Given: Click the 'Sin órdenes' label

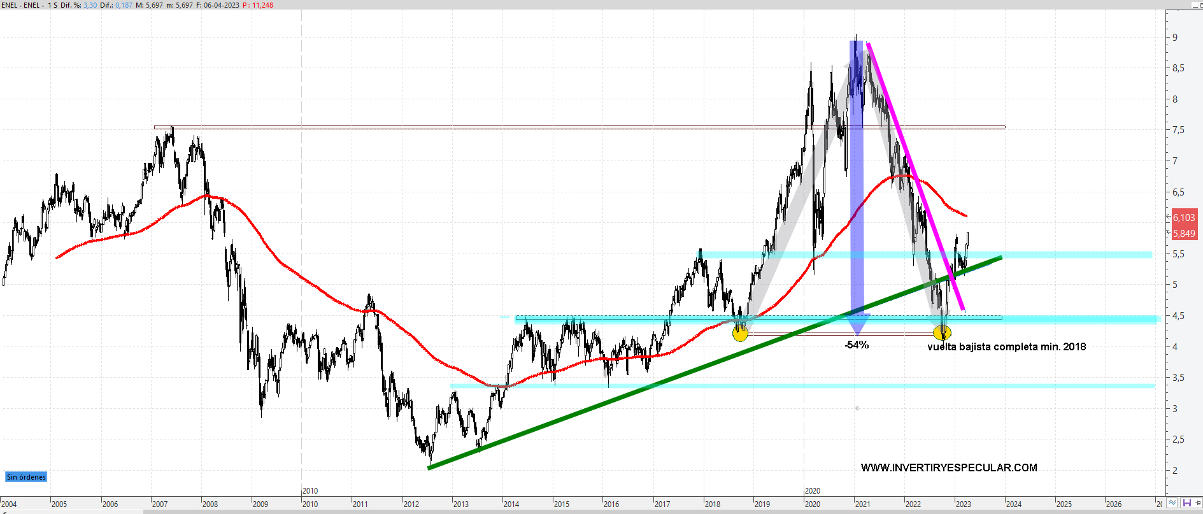Looking at the screenshot, I should click(x=26, y=477).
